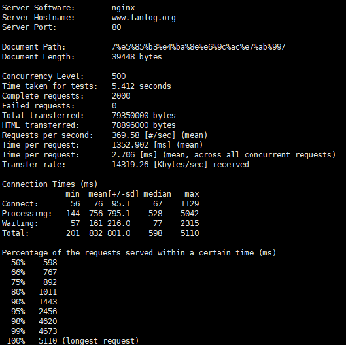Click the document length 39448 bytes
This screenshot has width=346, height=345.
click(137, 57)
